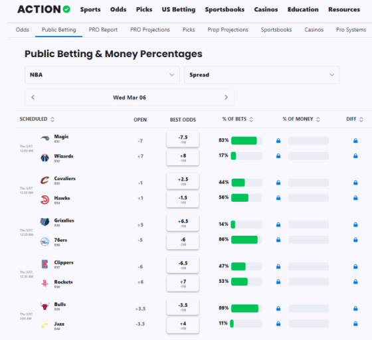Viewport: 372px width, 340px height.
Task: Click the Bulls 89% bets bar
Action: [x=246, y=309]
